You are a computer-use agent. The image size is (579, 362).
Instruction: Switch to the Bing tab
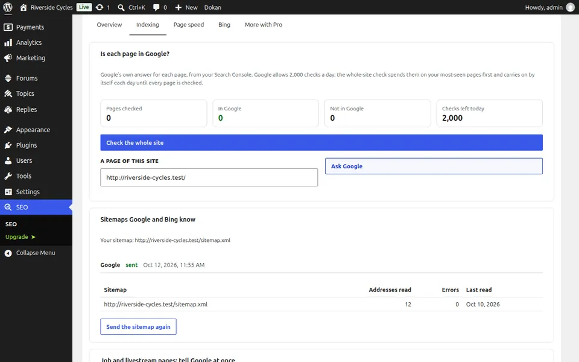pos(224,25)
